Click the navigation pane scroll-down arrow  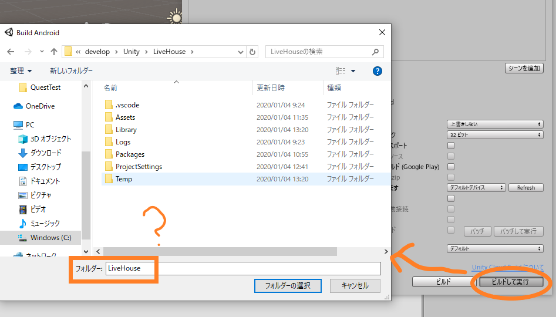click(x=86, y=251)
